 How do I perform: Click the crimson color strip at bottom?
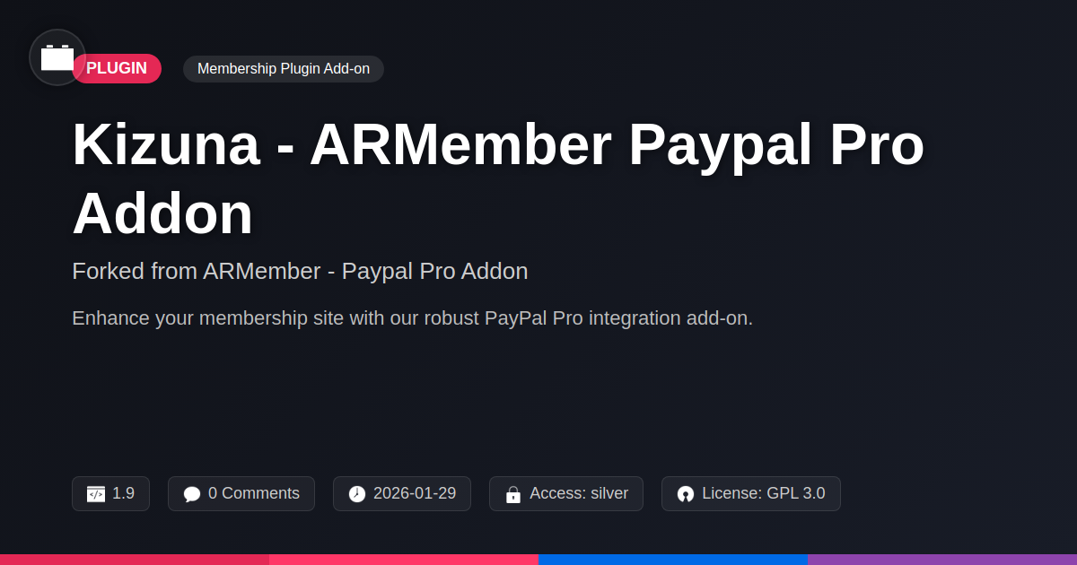(x=135, y=560)
